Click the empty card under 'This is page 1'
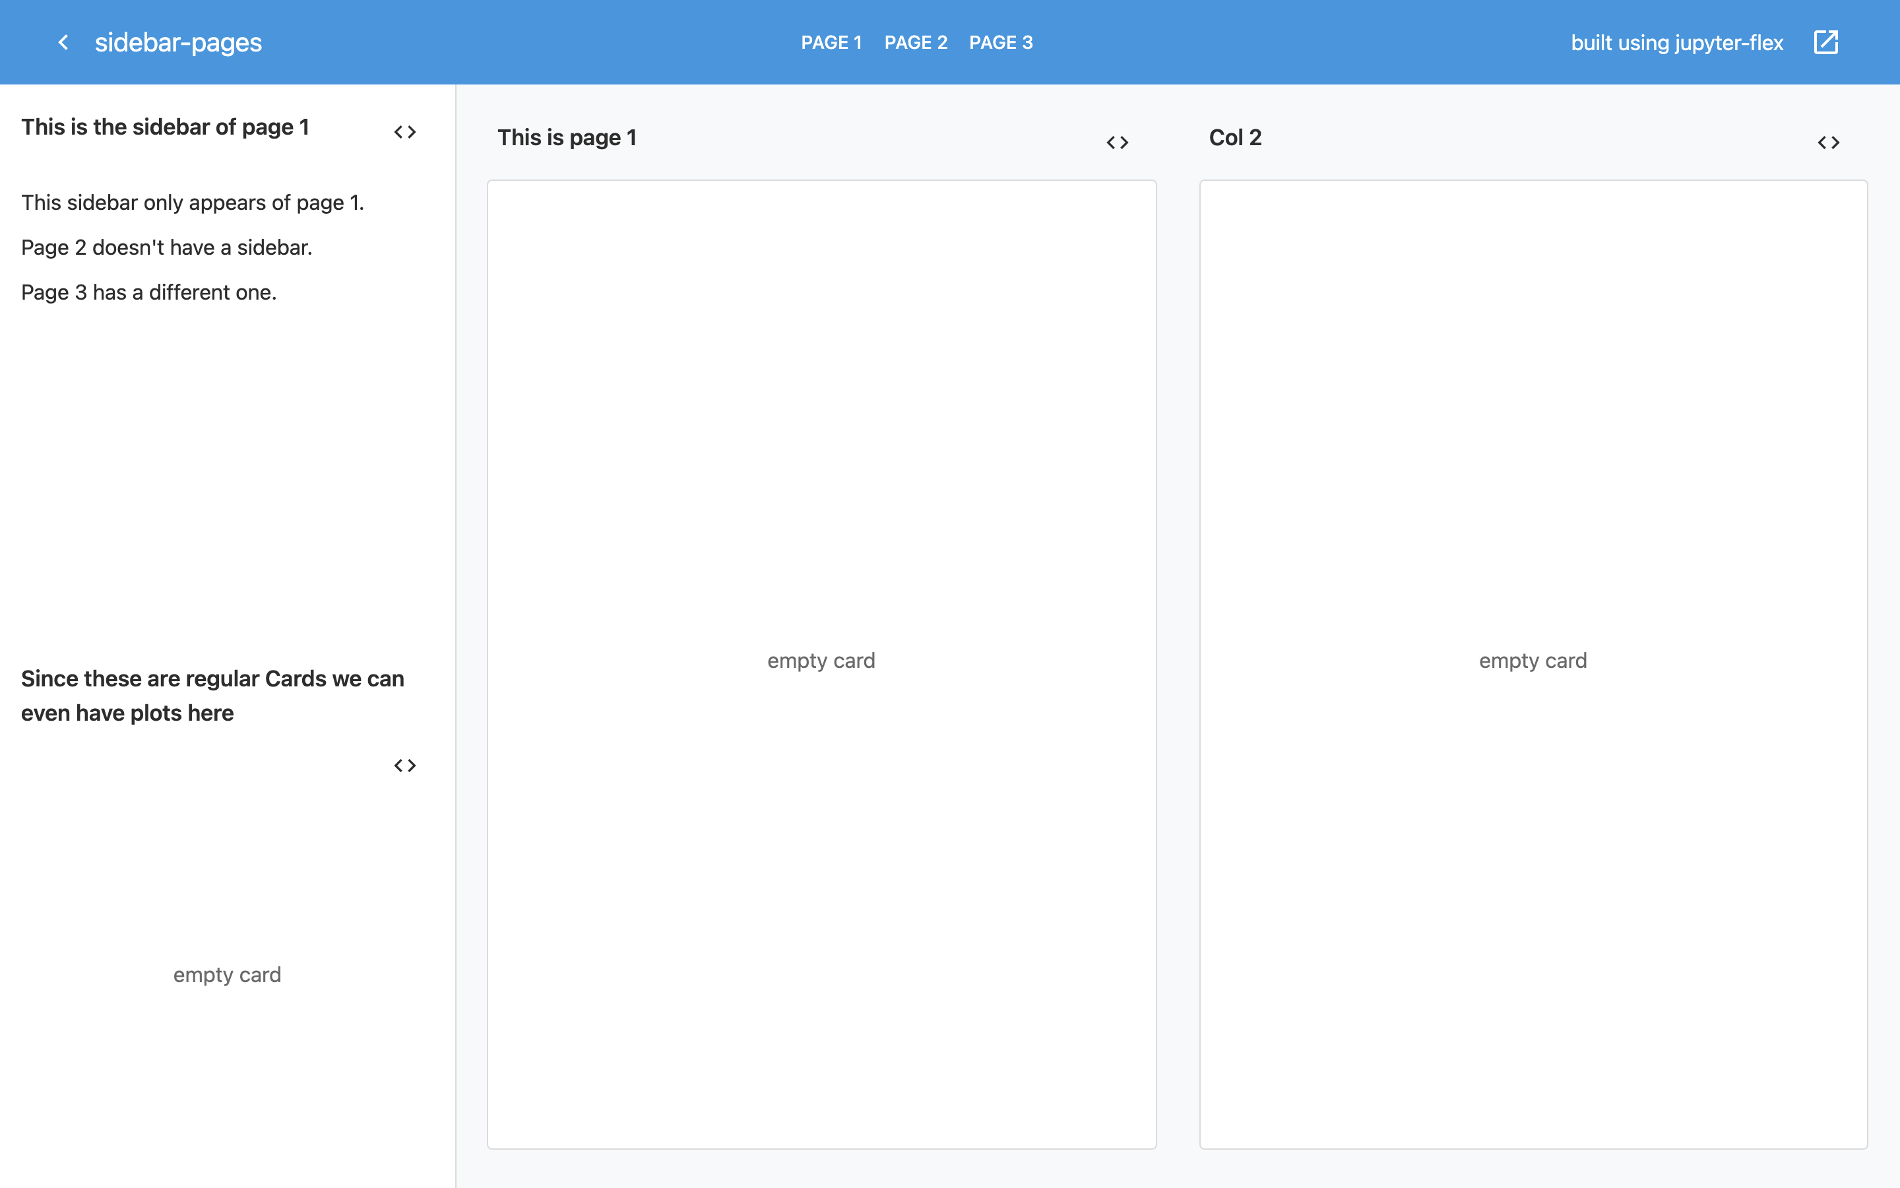The image size is (1900, 1188). [821, 661]
